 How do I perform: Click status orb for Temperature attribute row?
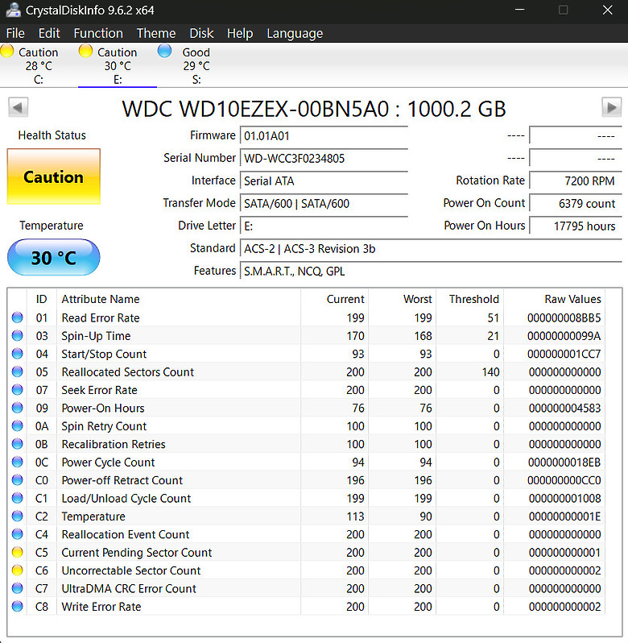click(x=17, y=516)
